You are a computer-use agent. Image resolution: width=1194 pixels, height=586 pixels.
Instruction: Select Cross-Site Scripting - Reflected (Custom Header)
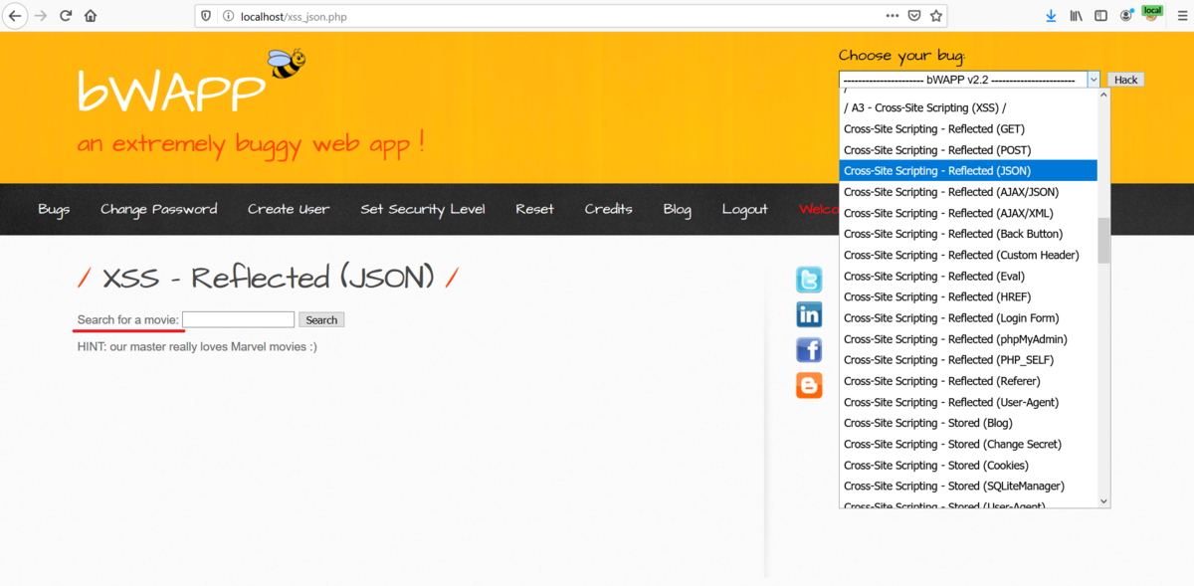pos(968,255)
